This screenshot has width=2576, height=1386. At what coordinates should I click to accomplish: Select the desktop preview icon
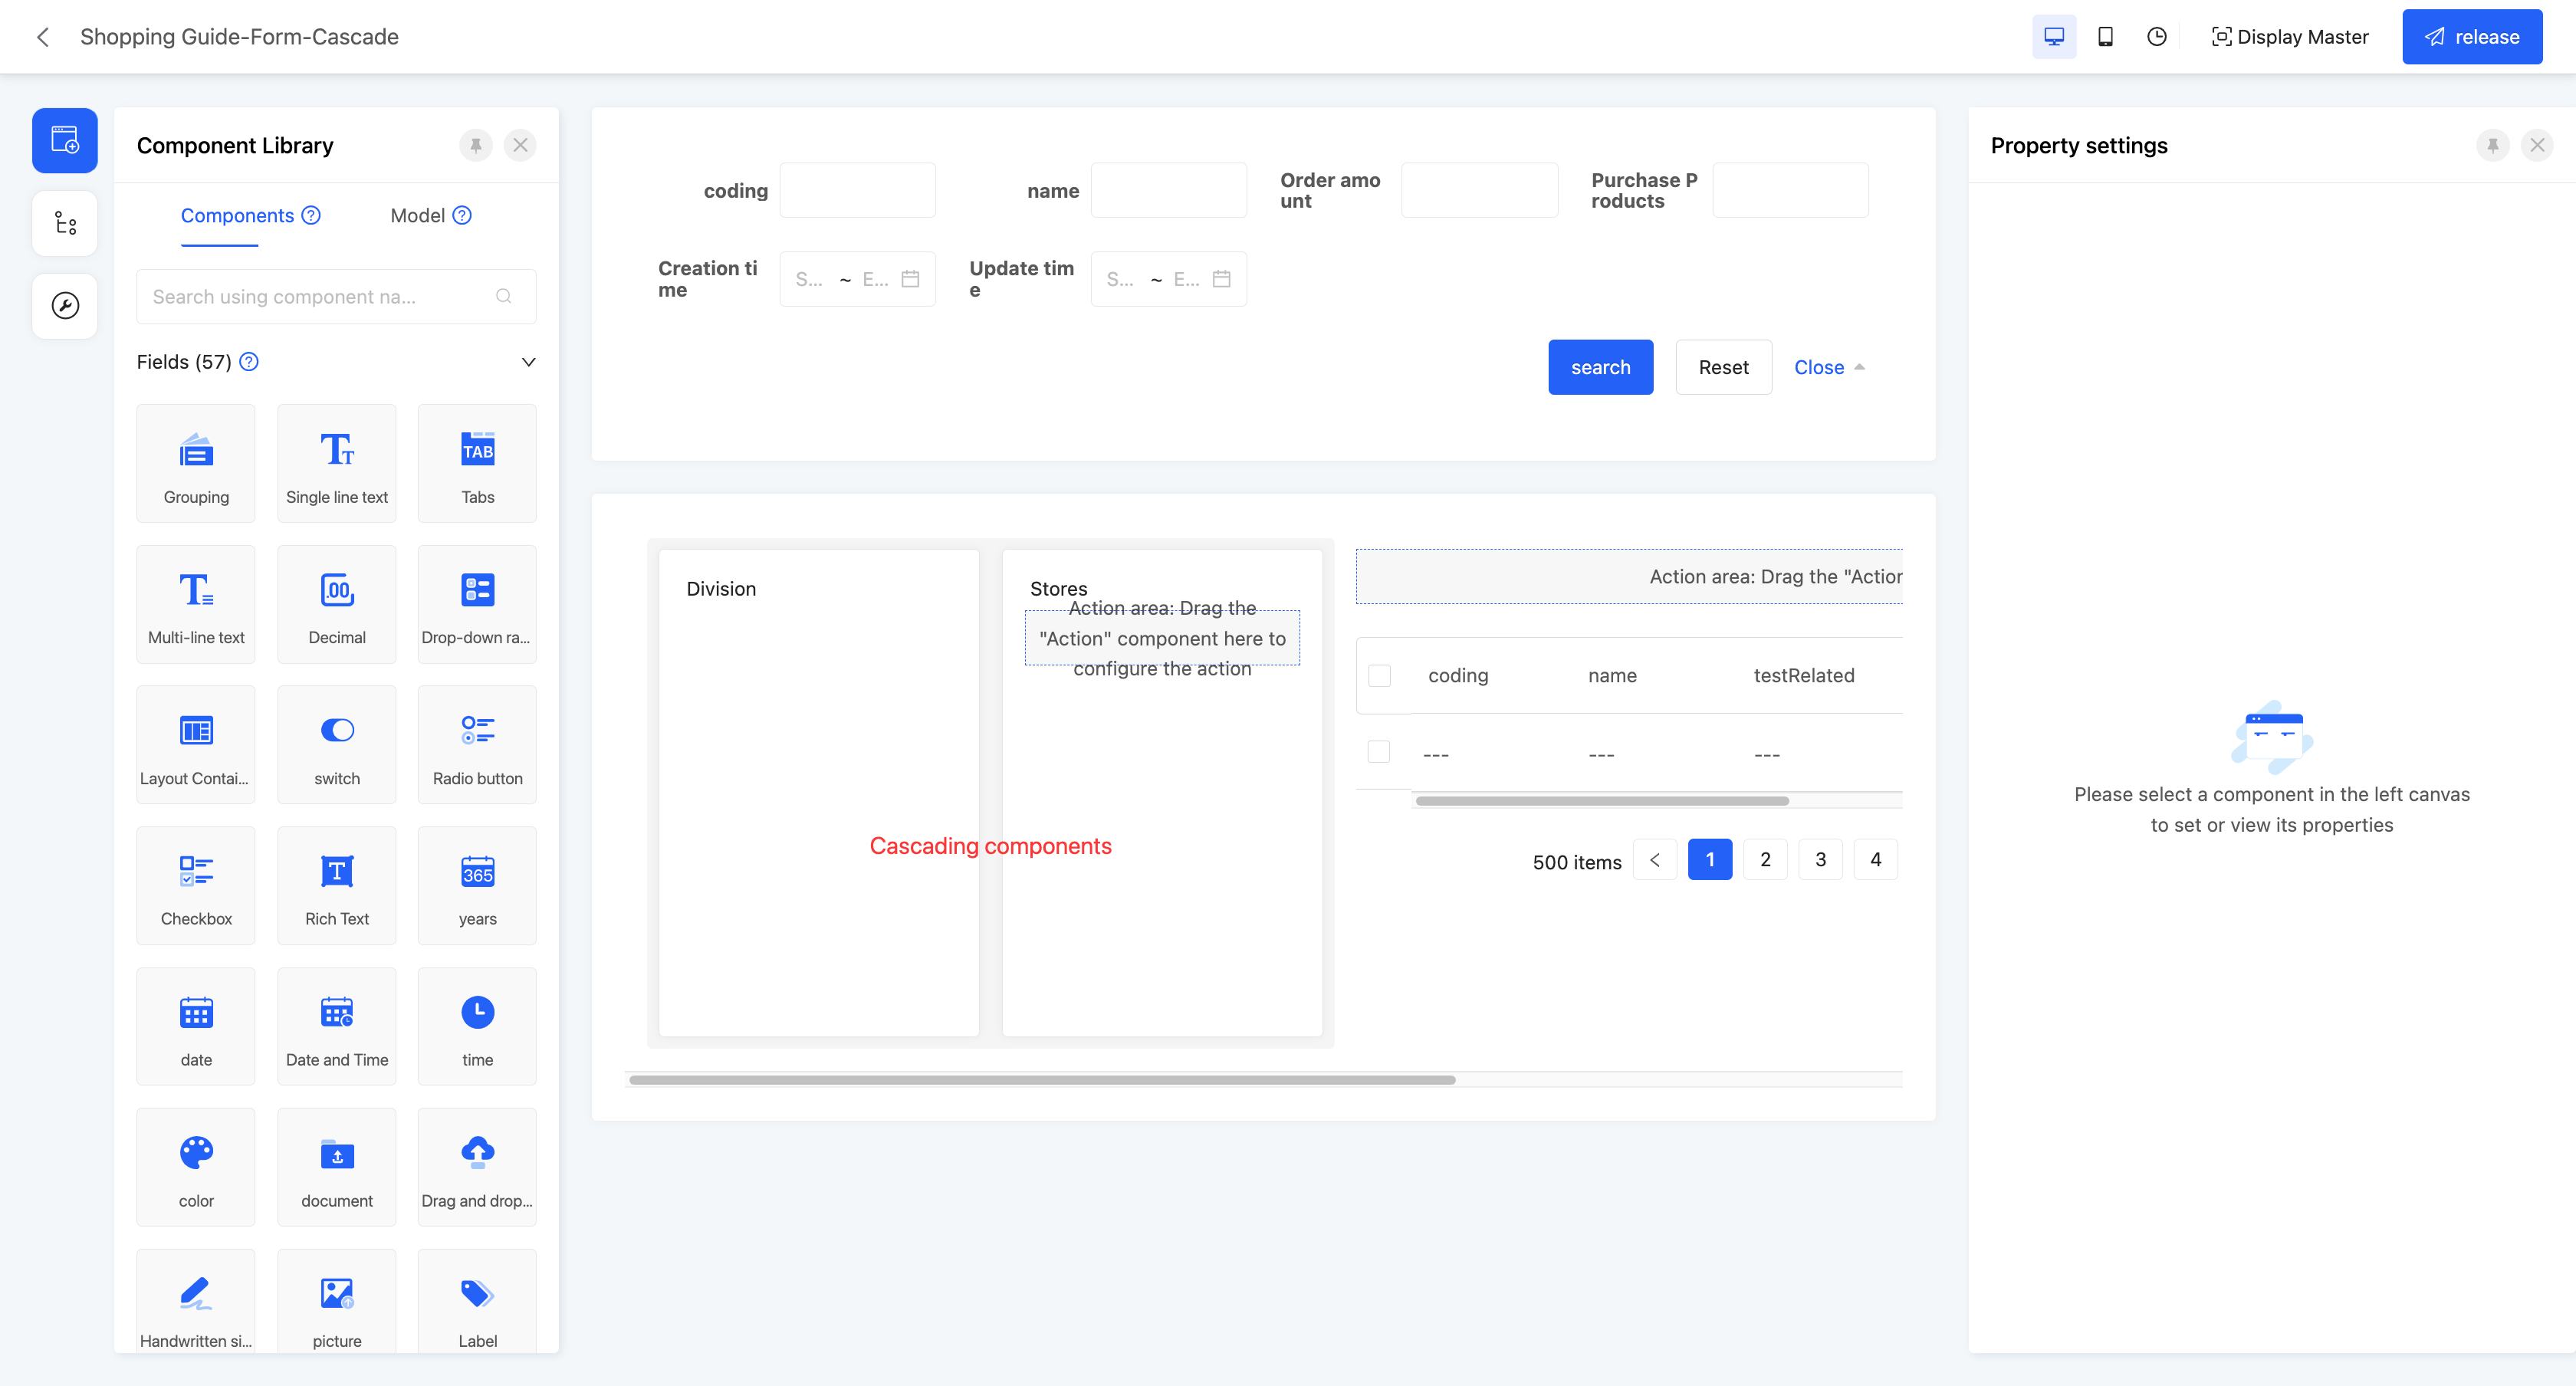click(2053, 36)
